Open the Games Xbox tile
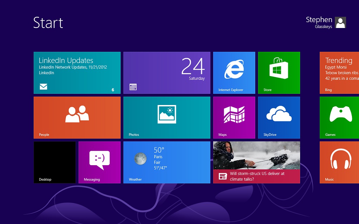This screenshot has width=359, height=224. pyautogui.click(x=339, y=117)
